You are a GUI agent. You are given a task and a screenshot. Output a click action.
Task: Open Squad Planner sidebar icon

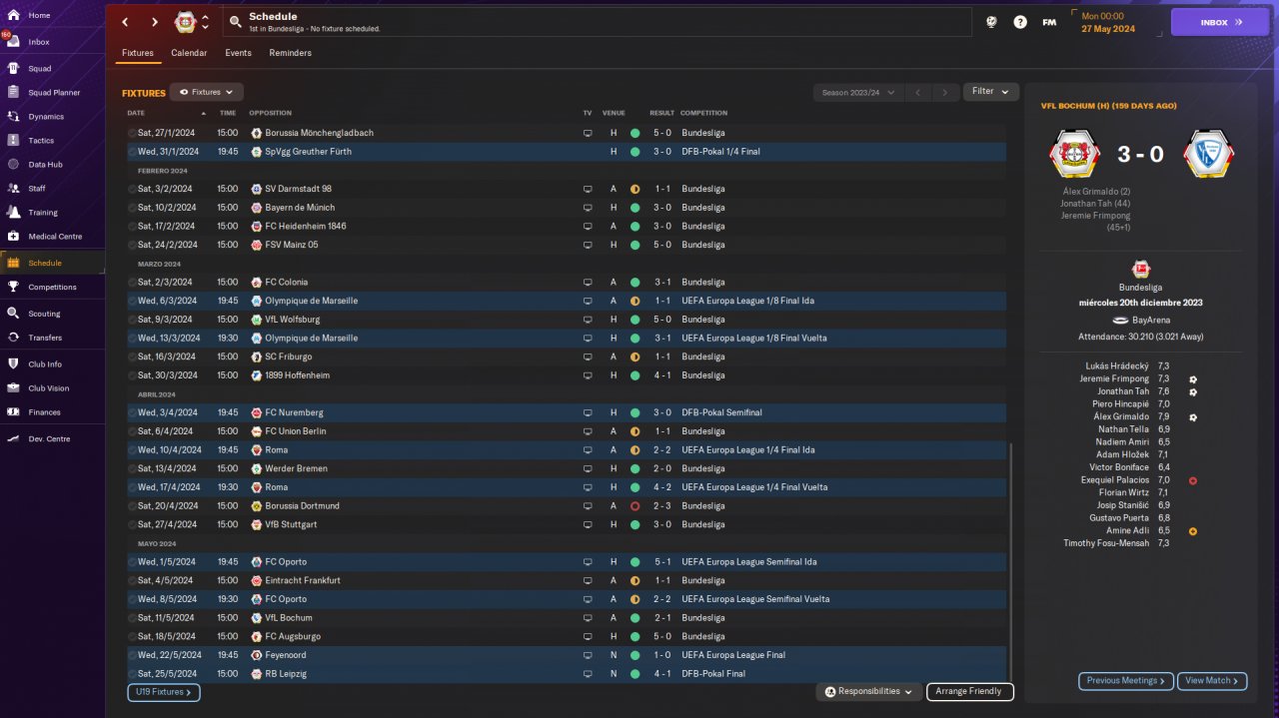(13, 93)
